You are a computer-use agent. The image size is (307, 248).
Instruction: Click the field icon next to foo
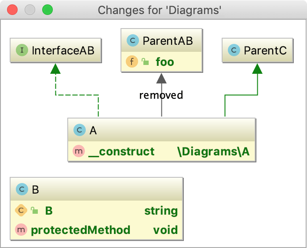132,61
